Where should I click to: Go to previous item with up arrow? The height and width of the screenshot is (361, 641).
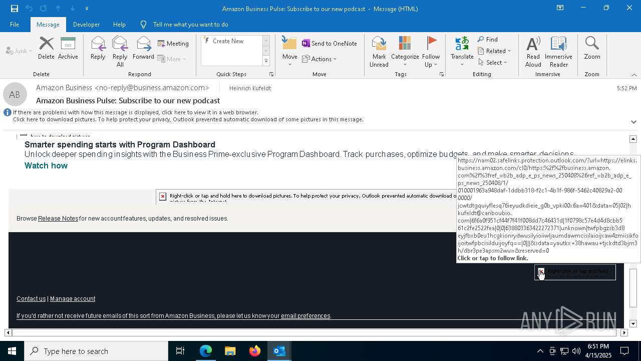pos(58,9)
